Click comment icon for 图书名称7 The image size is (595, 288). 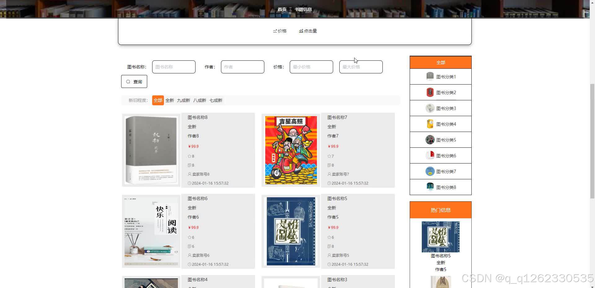coord(329,165)
